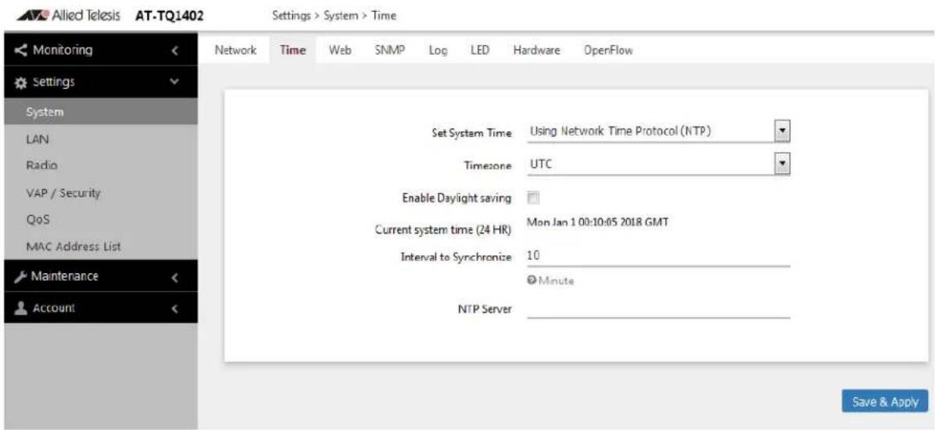Expand the Monitoring menu chevron
The image size is (935, 430).
[174, 52]
